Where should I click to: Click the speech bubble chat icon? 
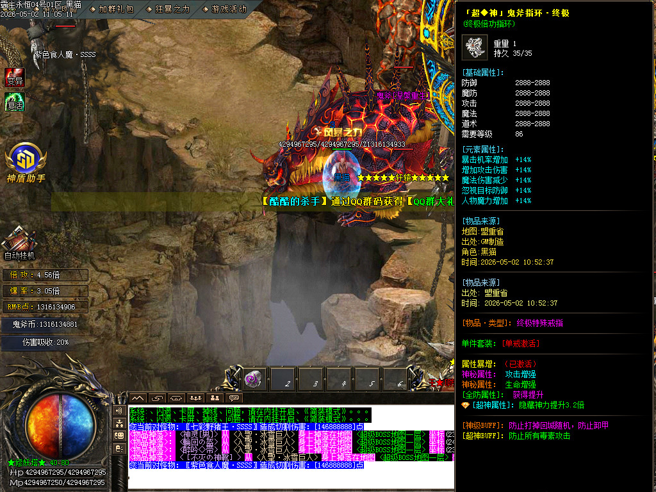(234, 398)
